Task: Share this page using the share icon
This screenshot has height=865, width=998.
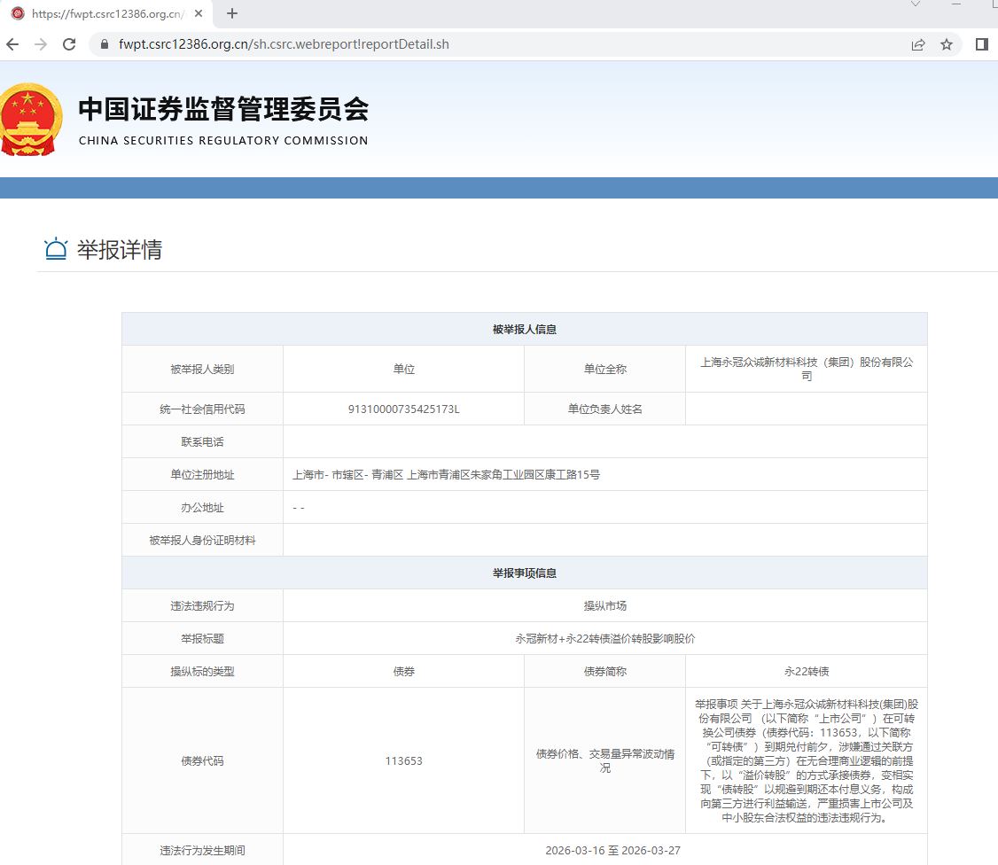Action: (x=918, y=44)
